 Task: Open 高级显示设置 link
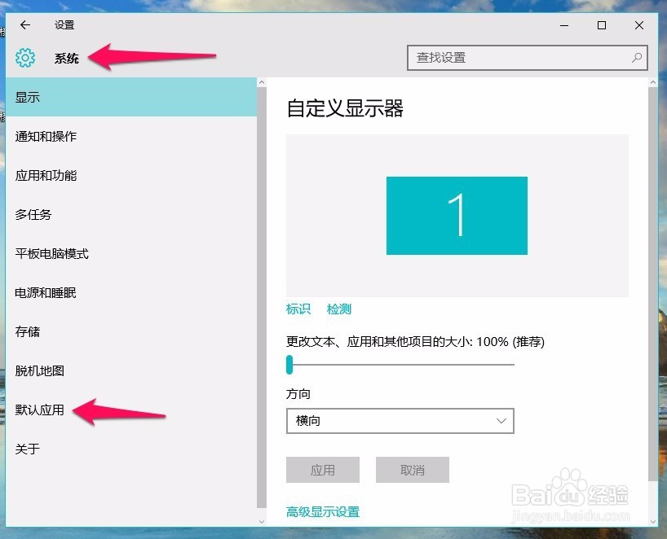(x=323, y=512)
